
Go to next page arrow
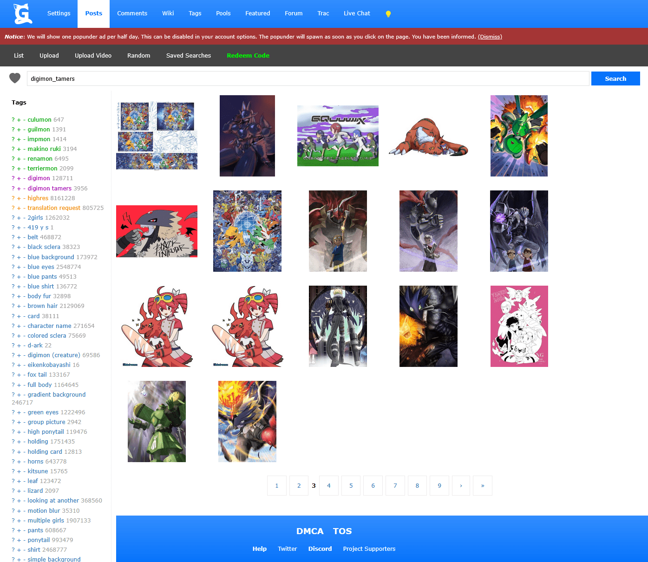pyautogui.click(x=461, y=486)
